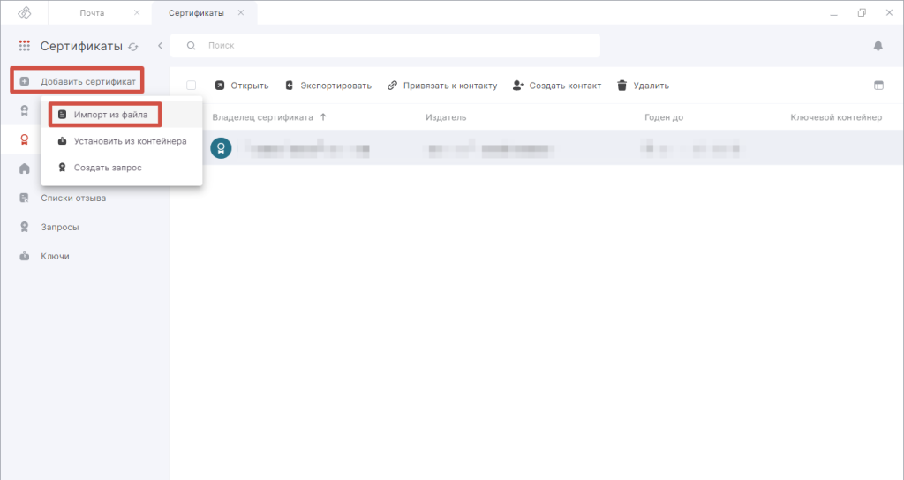Choose Установить из контейнера menu item

coord(122,141)
